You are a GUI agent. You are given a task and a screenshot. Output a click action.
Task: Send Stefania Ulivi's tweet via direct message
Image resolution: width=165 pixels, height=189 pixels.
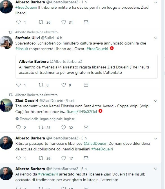pos(86,85)
